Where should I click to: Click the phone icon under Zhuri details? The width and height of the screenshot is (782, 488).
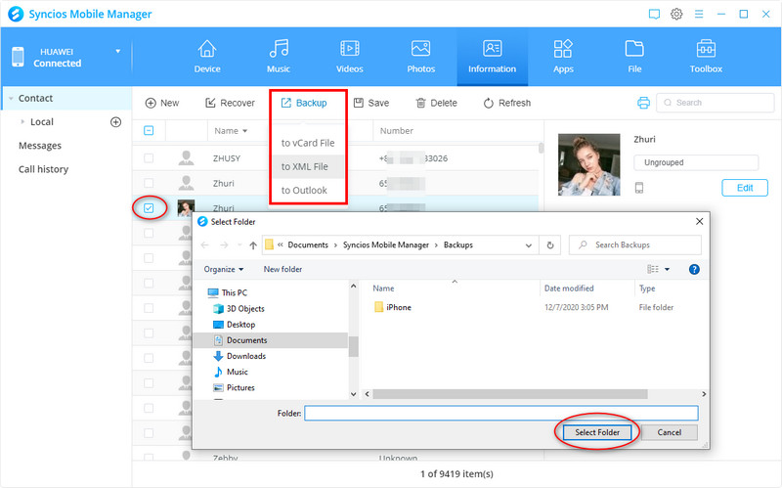coord(639,188)
